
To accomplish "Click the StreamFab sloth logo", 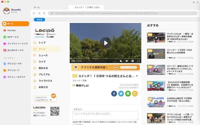I will coord(6,11).
